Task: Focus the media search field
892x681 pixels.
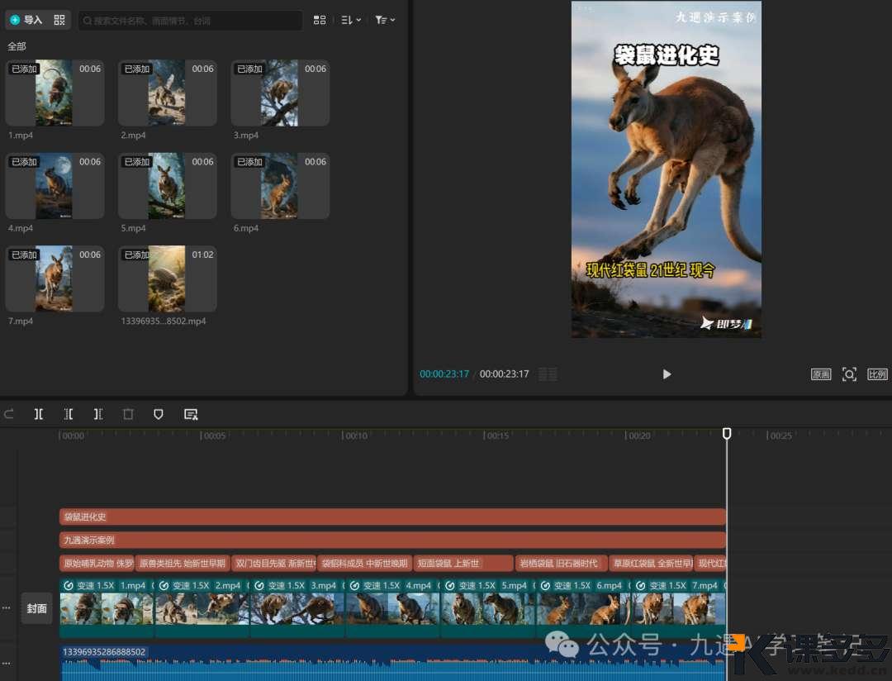Action: (190, 21)
